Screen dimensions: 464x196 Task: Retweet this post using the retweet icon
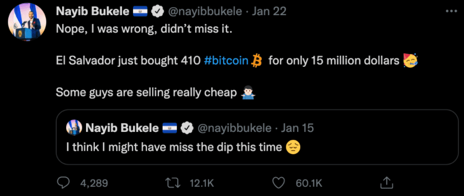tap(174, 183)
